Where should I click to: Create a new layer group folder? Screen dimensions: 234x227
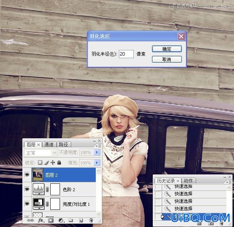pyautogui.click(x=70, y=220)
